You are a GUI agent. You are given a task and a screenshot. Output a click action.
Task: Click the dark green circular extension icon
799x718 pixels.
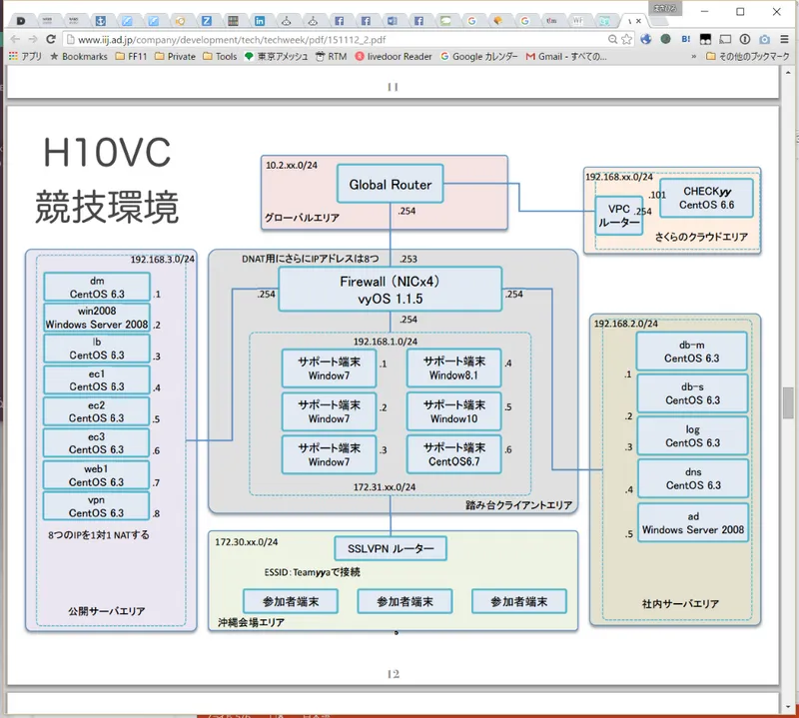pos(665,39)
